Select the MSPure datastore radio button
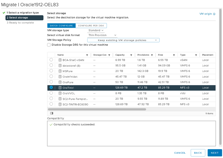Viewport: 223px width, 158px height. [x=51, y=71]
